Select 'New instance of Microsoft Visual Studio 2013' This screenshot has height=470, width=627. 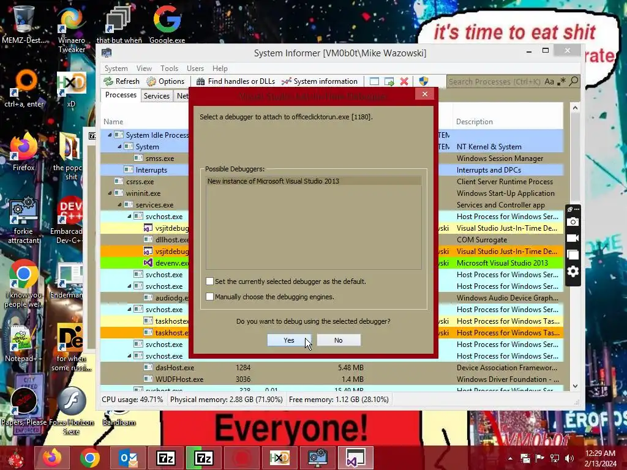click(313, 181)
